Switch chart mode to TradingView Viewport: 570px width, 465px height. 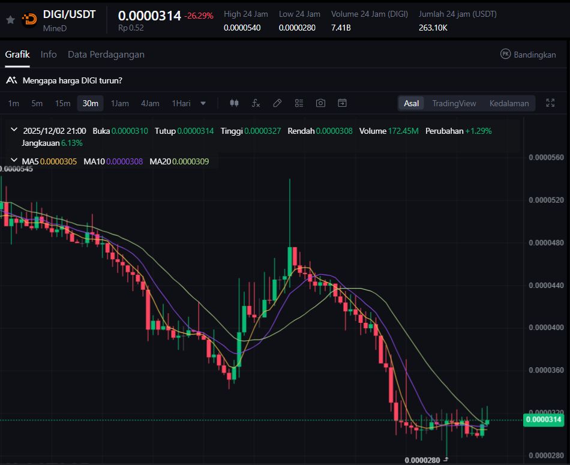454,103
